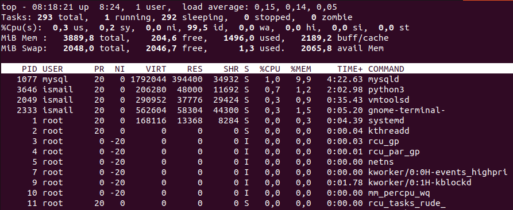Click PID 1077 in the list
Screen dimensions: 513x210
tap(27, 79)
